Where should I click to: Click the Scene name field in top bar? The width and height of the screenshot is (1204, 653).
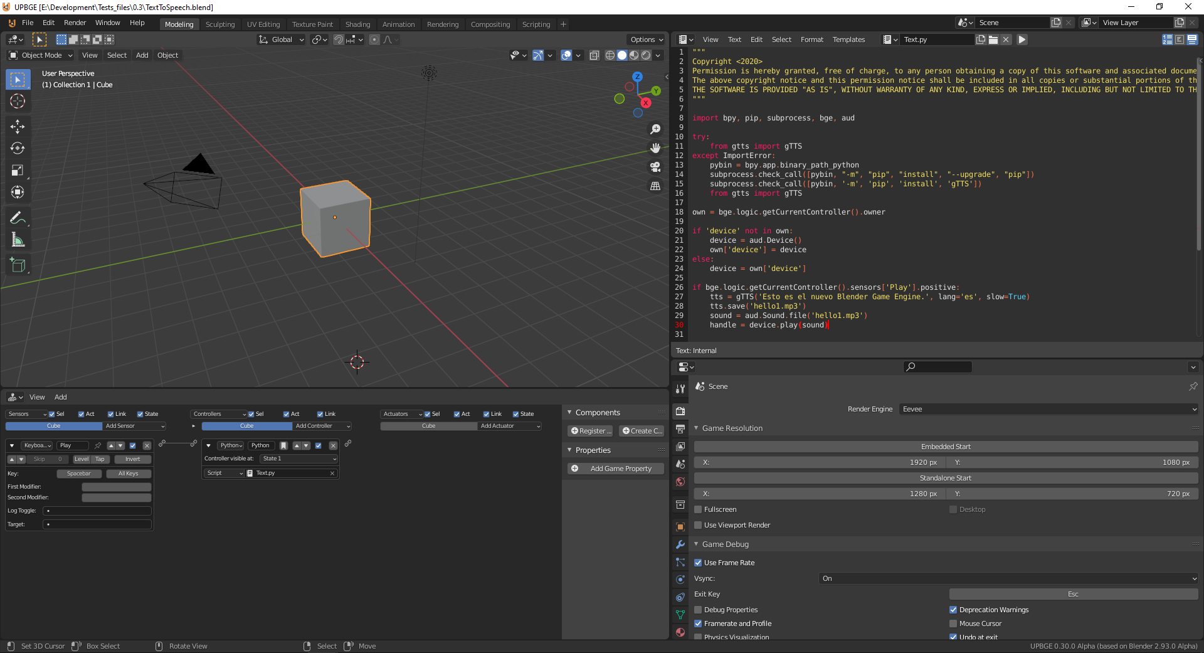point(1013,23)
